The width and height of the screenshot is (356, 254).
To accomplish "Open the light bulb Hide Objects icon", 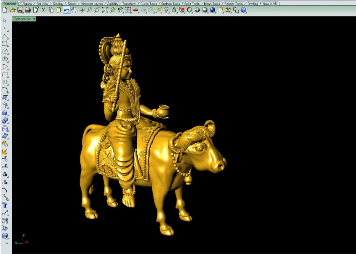I will click(x=167, y=10).
